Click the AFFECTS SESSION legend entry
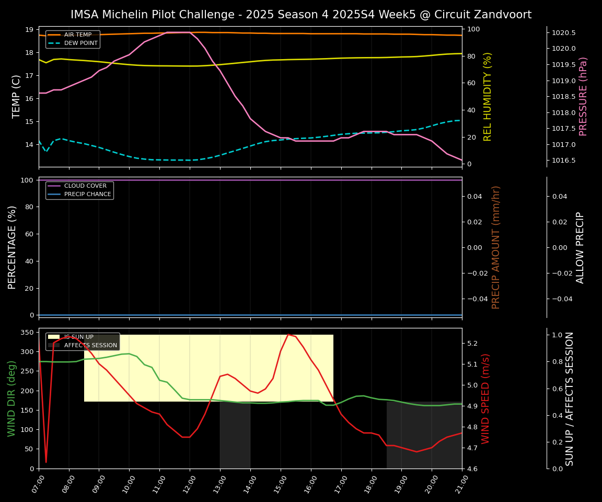Image resolution: width=602 pixels, height=502 pixels. (90, 346)
